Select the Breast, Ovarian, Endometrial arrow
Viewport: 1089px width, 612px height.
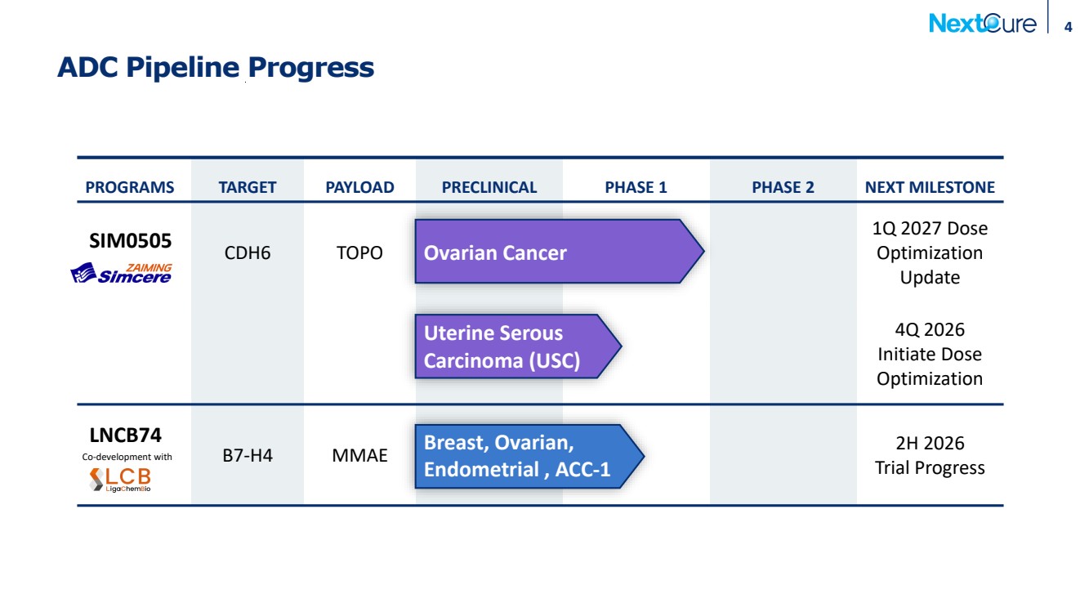(530, 455)
